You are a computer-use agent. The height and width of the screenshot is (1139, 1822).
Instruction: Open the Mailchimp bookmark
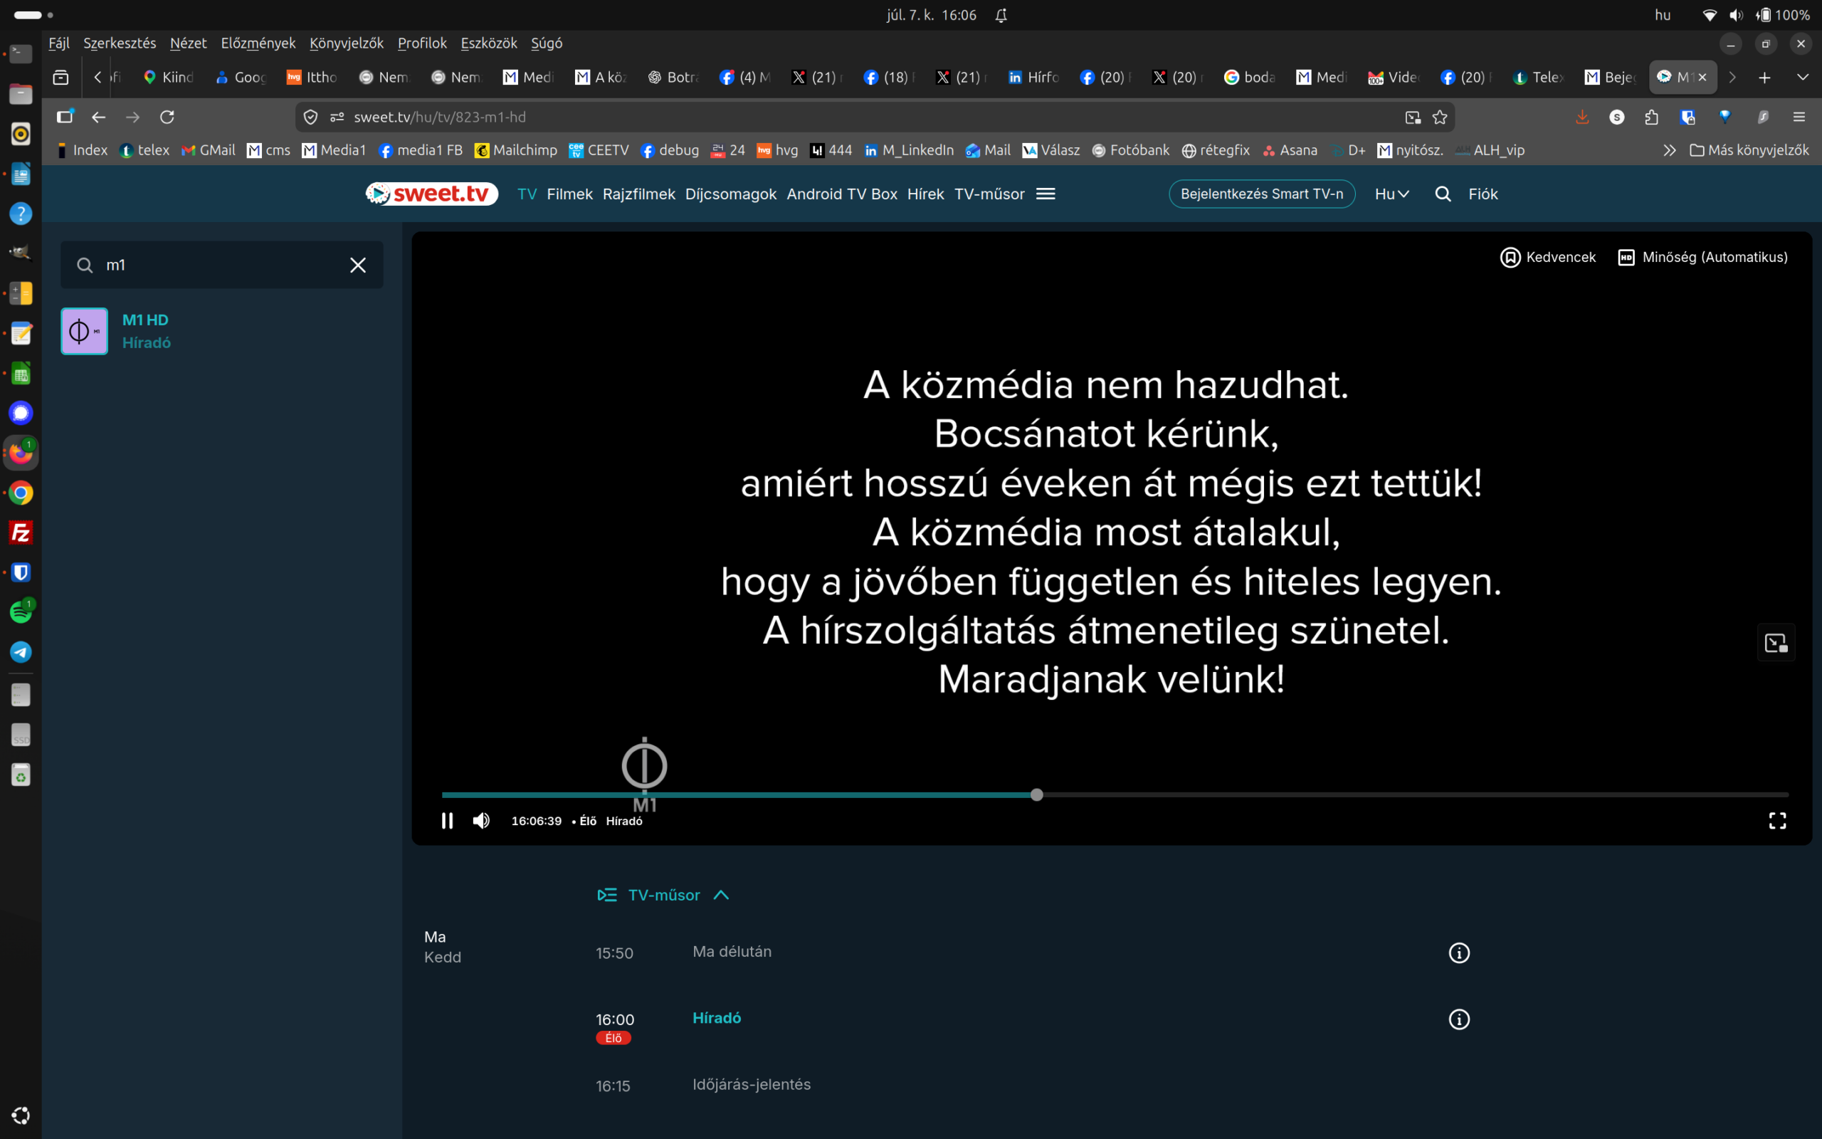[516, 150]
